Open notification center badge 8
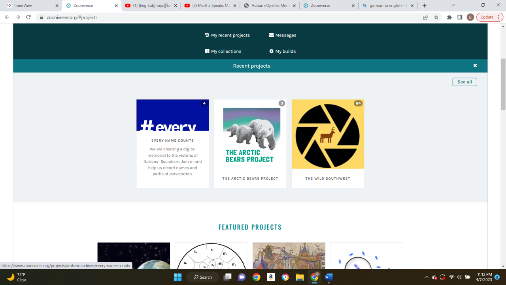The height and width of the screenshot is (285, 506). pyautogui.click(x=497, y=277)
